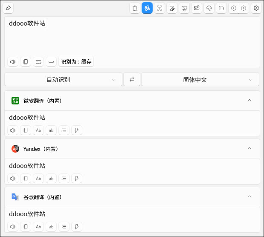The image size is (264, 237).
Task: Copy the Yandex result text
Action: click(x=26, y=179)
